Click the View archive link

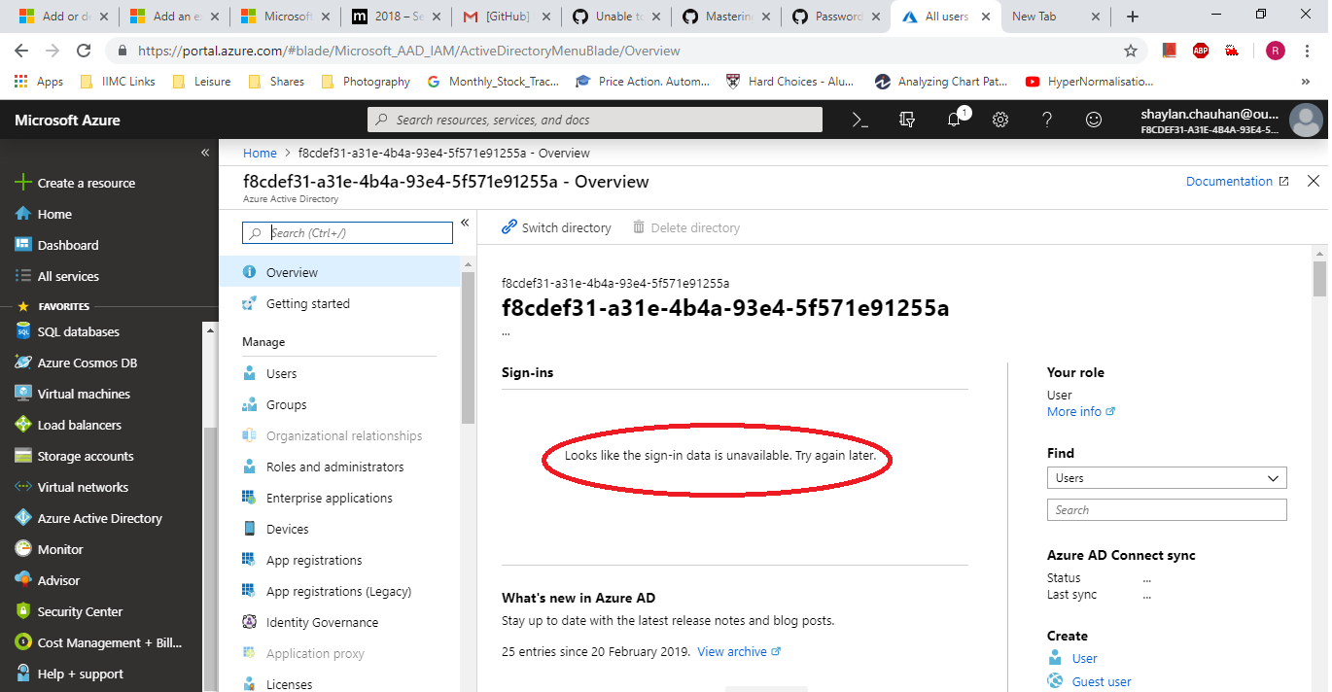739,651
